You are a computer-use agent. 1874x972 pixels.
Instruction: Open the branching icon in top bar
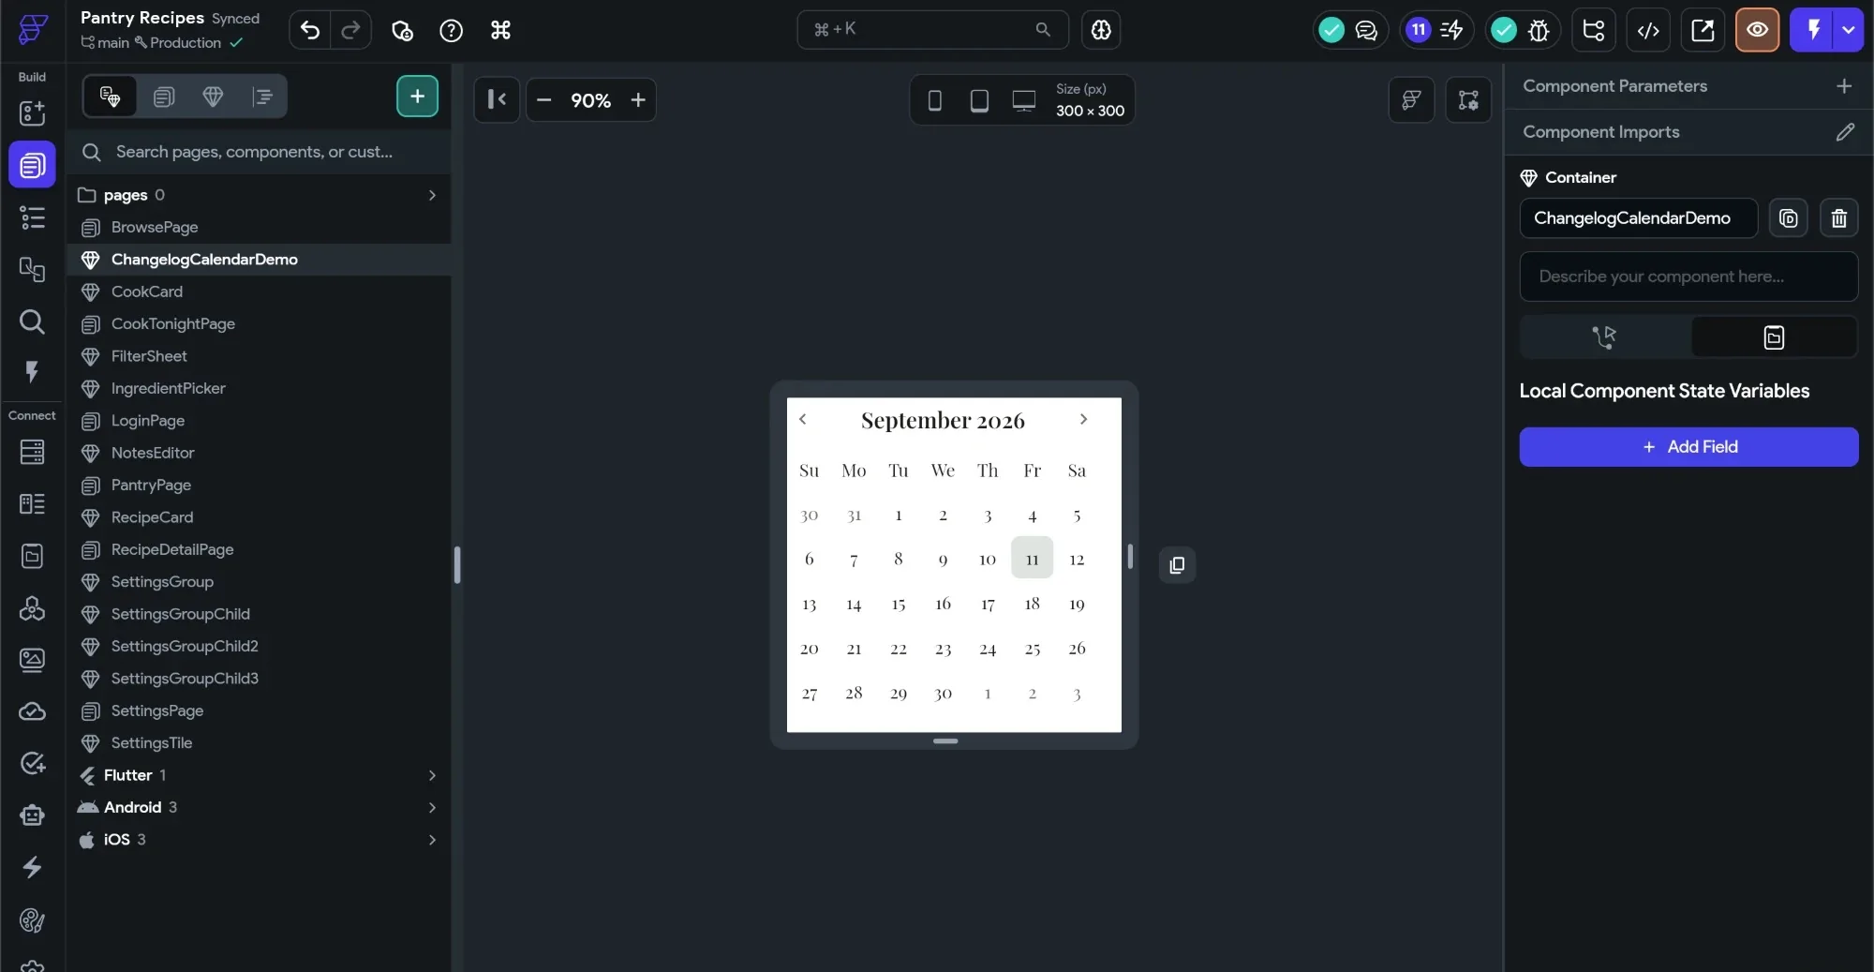[1593, 30]
